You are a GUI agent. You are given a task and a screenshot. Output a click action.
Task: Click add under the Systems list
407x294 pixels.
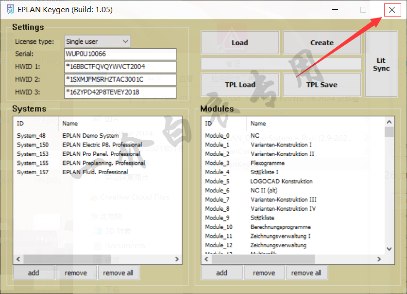34,273
